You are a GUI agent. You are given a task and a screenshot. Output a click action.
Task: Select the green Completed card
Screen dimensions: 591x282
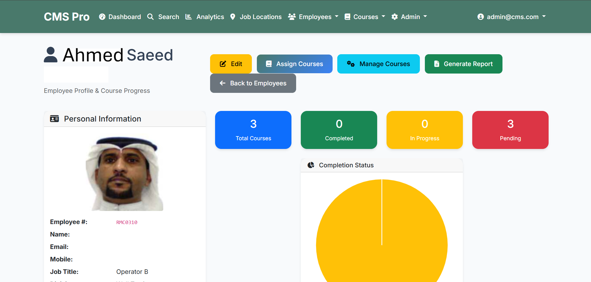point(339,130)
